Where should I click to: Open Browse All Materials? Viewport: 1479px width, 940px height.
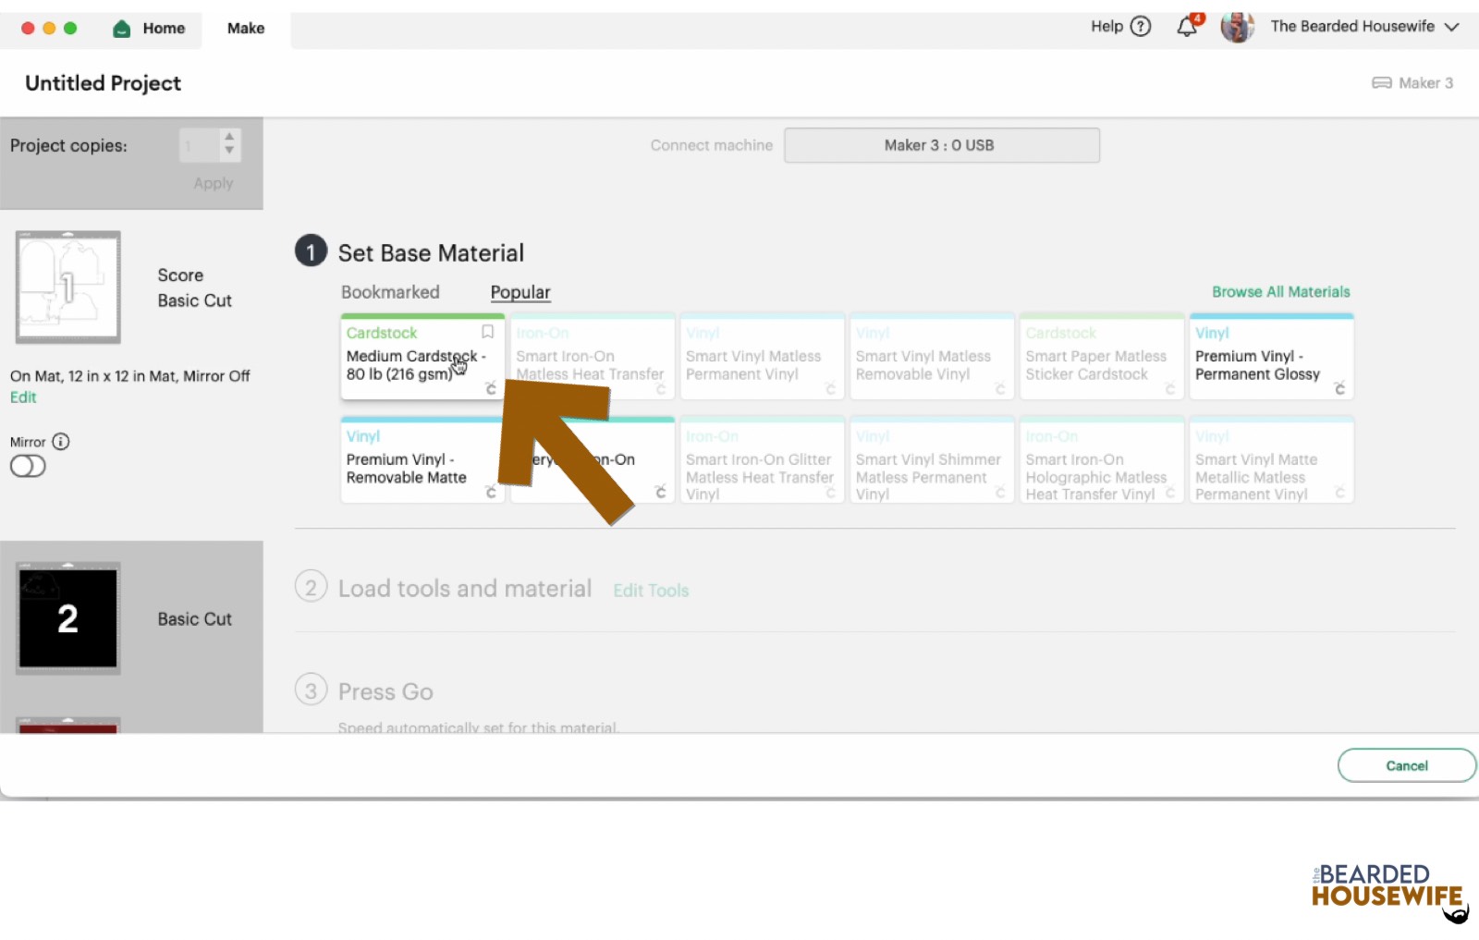click(x=1280, y=292)
